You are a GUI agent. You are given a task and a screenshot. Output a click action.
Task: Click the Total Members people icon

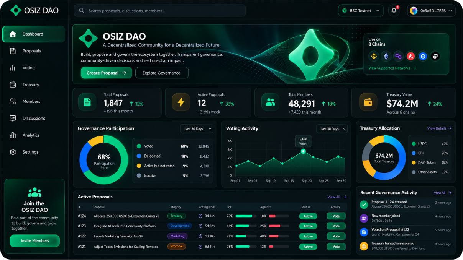click(x=271, y=102)
